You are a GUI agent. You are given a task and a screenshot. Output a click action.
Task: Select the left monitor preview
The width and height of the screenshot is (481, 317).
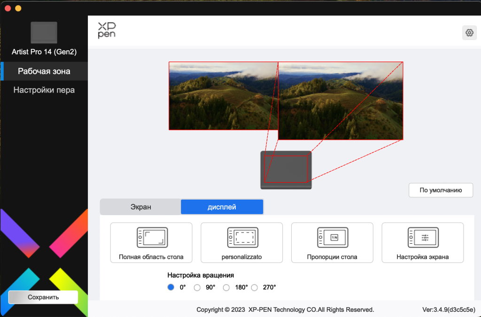223,96
